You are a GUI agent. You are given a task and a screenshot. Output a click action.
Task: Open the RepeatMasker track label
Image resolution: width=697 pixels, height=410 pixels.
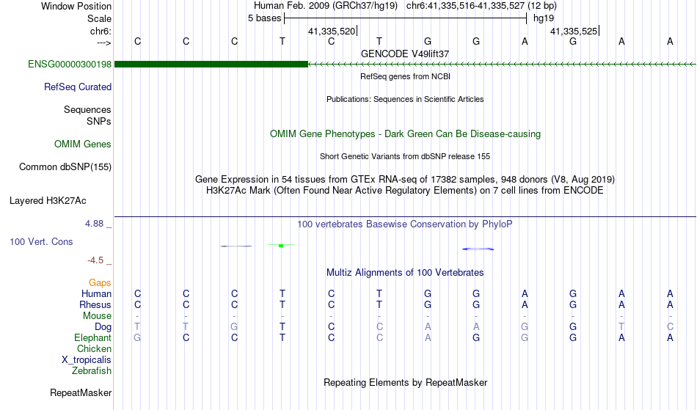pos(81,392)
